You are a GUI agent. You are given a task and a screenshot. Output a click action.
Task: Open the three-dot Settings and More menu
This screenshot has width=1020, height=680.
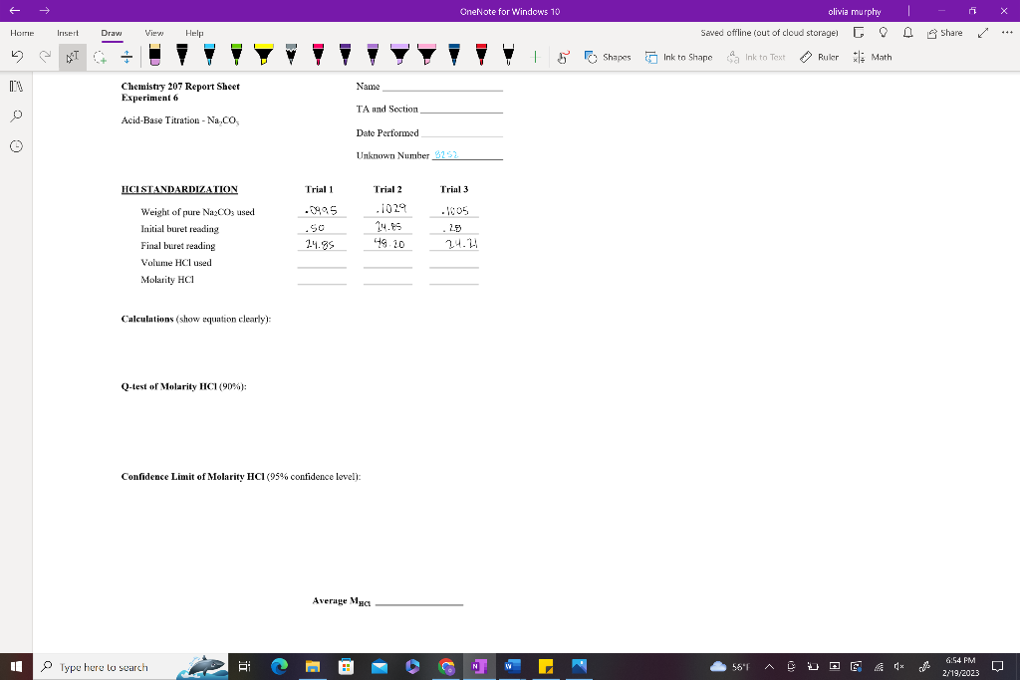tap(1007, 33)
